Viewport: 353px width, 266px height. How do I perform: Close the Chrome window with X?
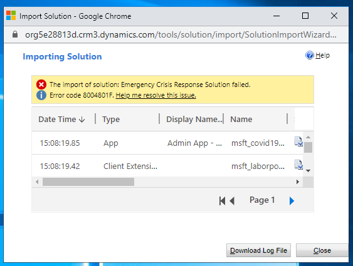(x=334, y=16)
